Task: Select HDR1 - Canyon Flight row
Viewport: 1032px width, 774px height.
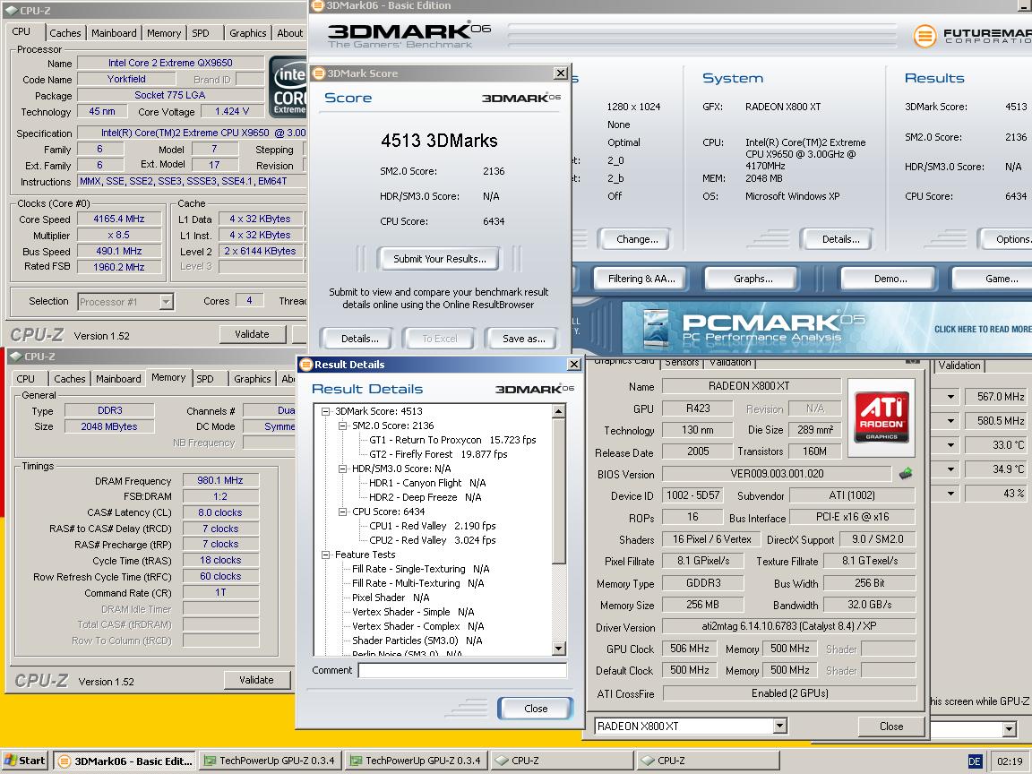Action: point(427,483)
